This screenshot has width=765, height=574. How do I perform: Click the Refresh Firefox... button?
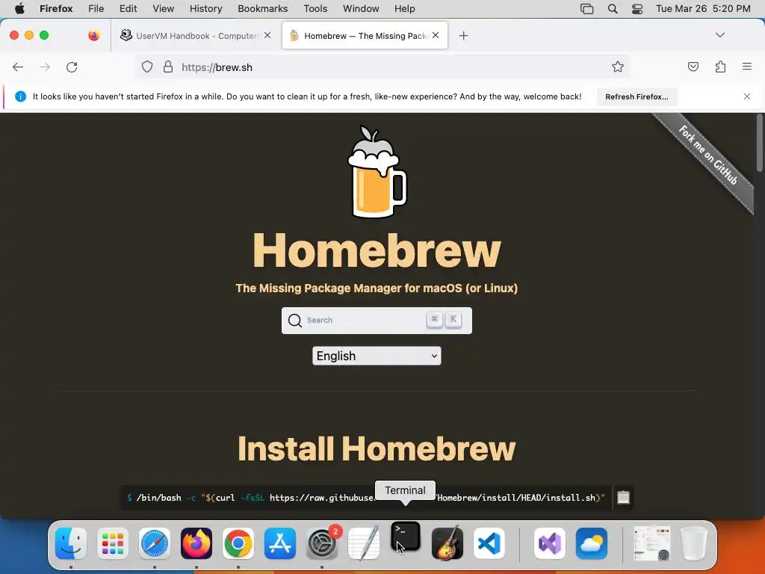637,96
